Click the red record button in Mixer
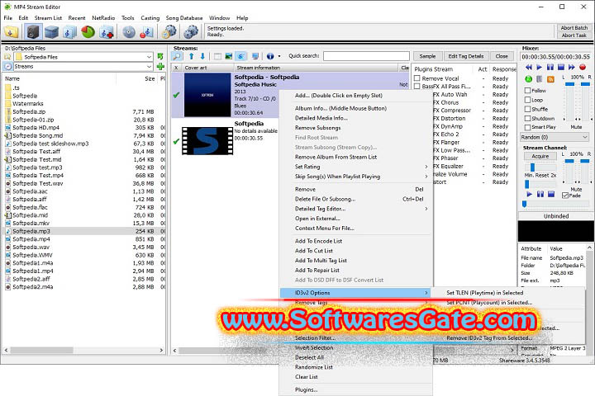 [583, 67]
